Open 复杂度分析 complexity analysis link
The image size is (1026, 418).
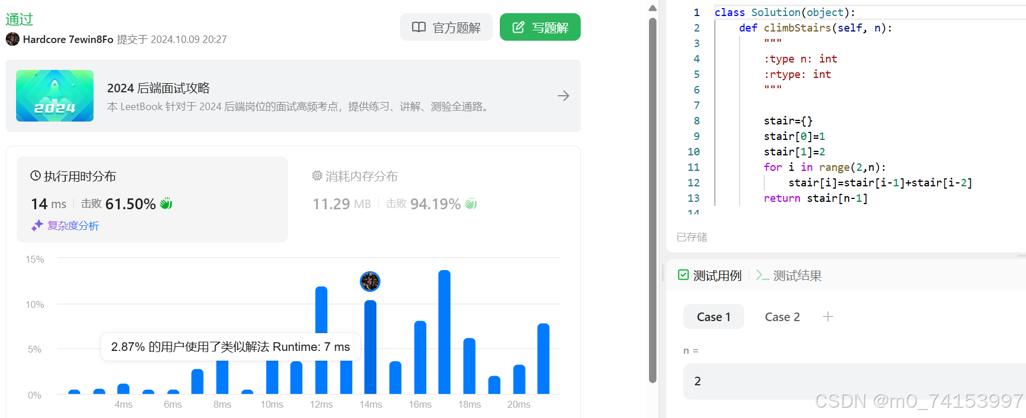coord(73,225)
